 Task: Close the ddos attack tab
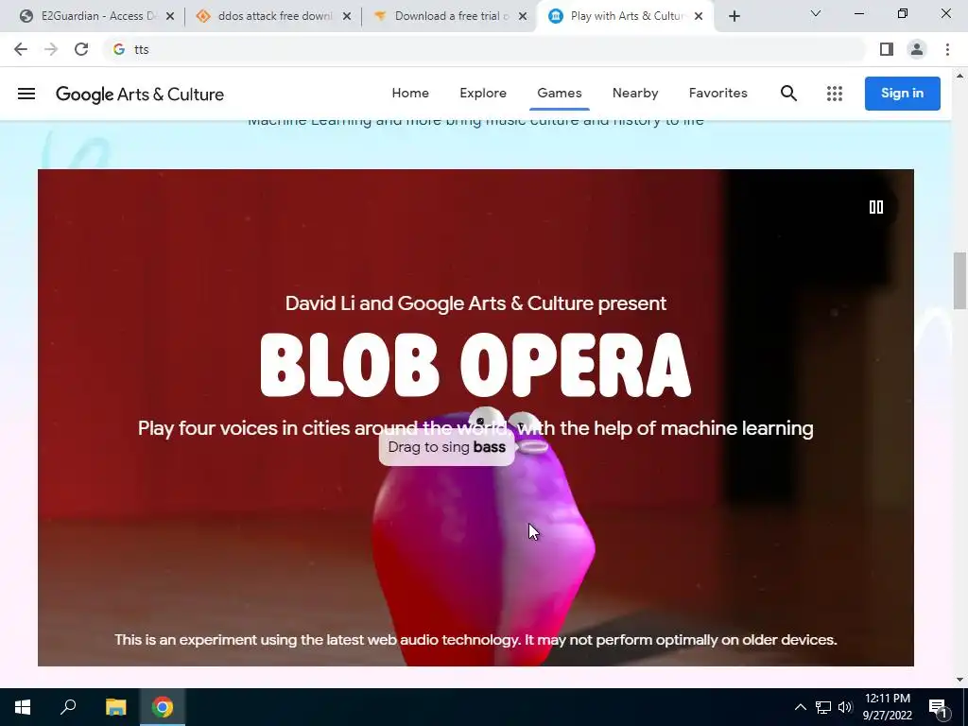(x=347, y=16)
